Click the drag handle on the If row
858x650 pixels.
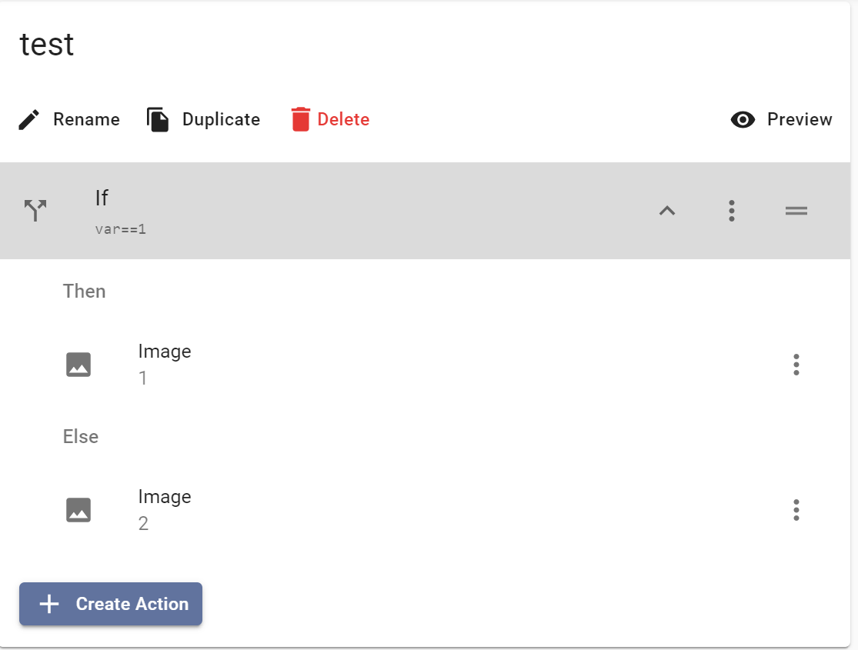(796, 211)
